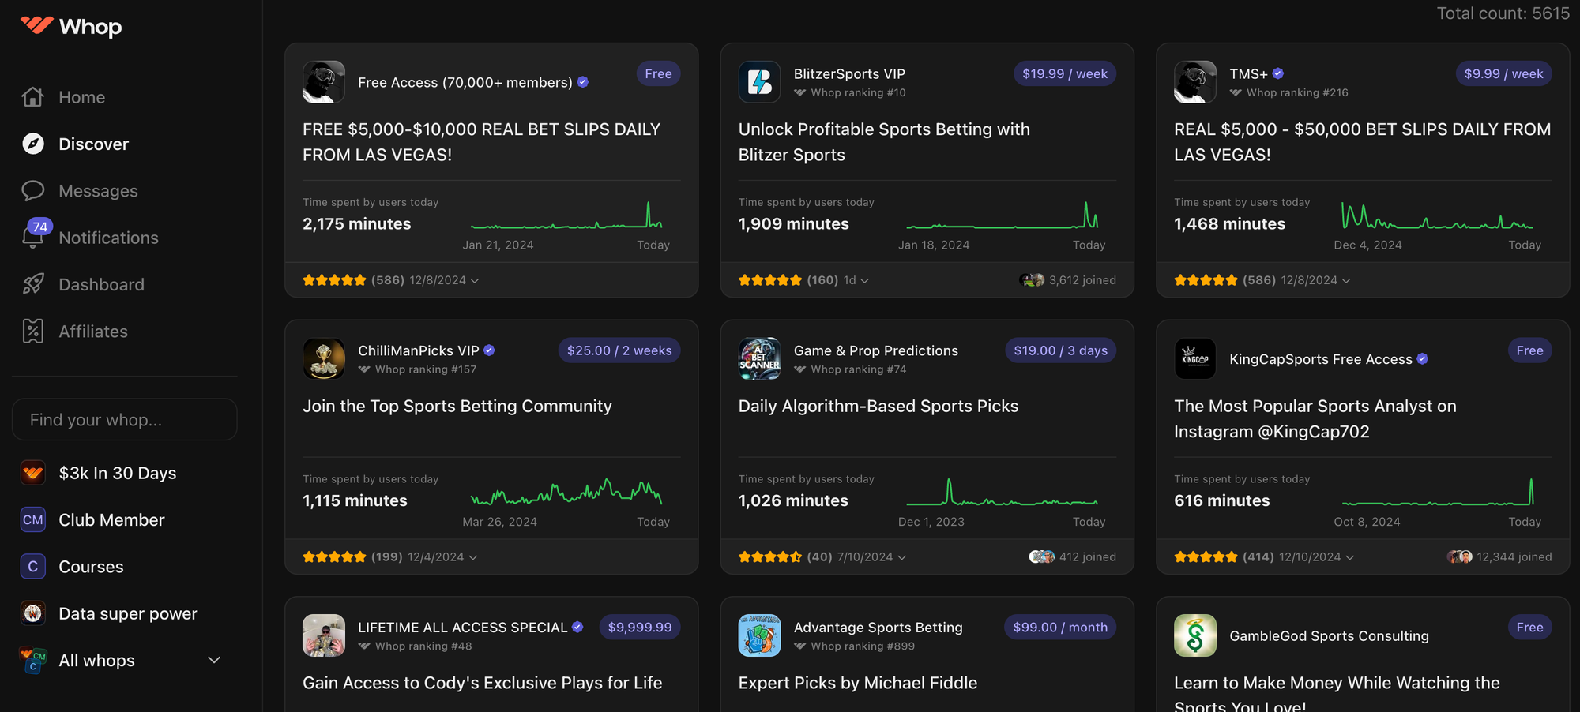Image resolution: width=1580 pixels, height=712 pixels.
Task: Open "Gain Access to Cody's Exclusive Plays for Life"
Action: (x=483, y=683)
